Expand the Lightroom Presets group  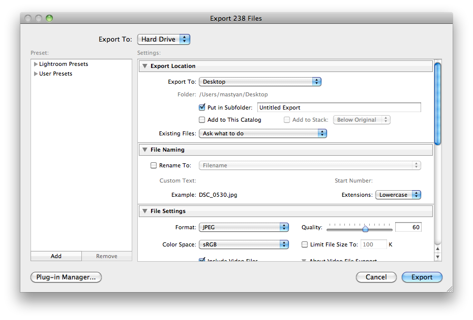click(x=36, y=64)
